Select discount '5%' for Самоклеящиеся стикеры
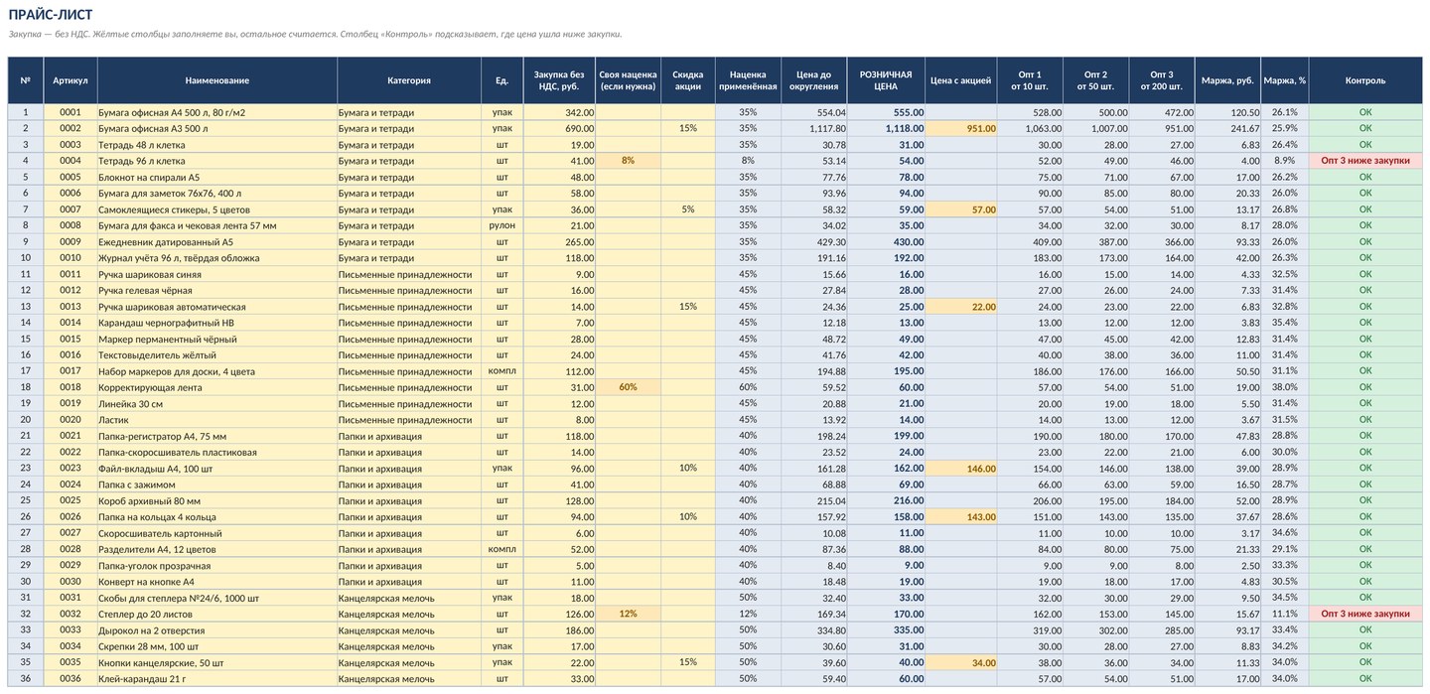Screen dimensions: 1430x694 click(x=687, y=209)
